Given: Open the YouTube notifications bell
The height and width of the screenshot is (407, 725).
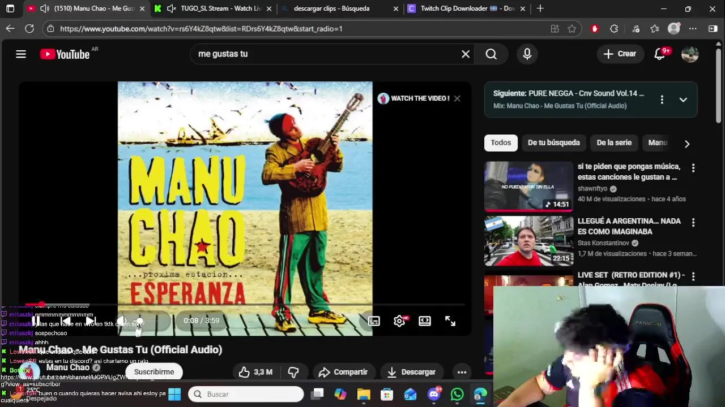Looking at the screenshot, I should [x=660, y=54].
